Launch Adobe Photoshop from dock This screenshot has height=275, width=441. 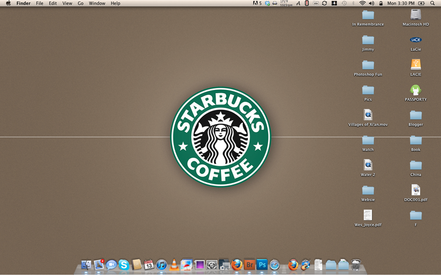click(x=262, y=265)
